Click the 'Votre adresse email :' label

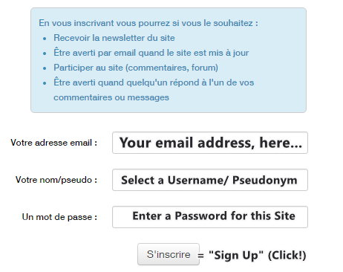point(53,143)
